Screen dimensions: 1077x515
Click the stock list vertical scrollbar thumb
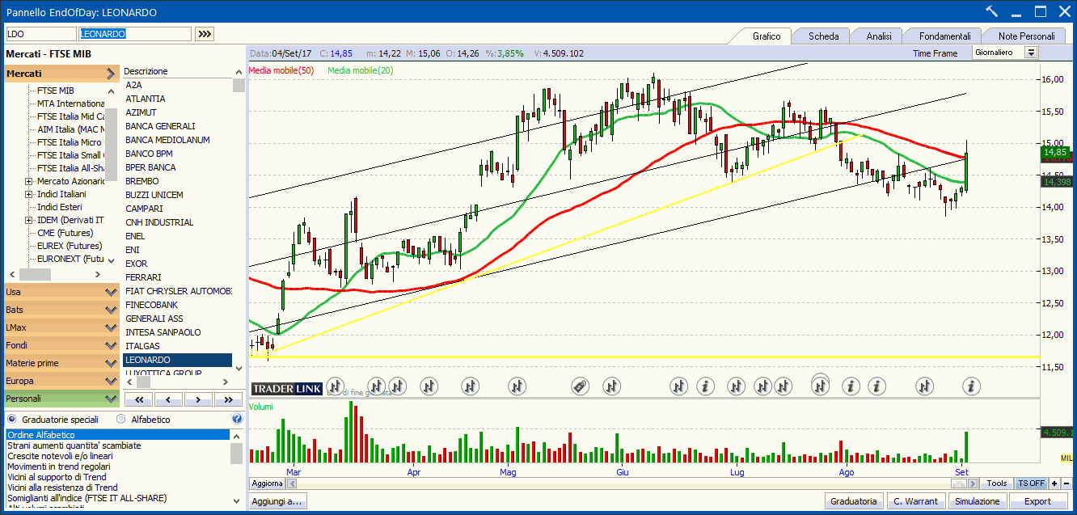pos(238,86)
